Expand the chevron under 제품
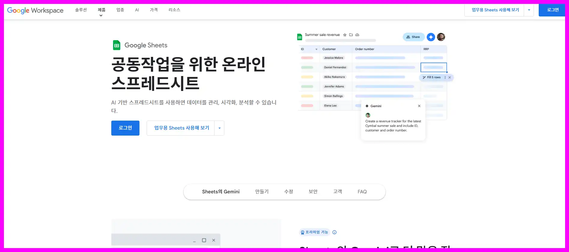Screen dimensions: 569x252 101,16
